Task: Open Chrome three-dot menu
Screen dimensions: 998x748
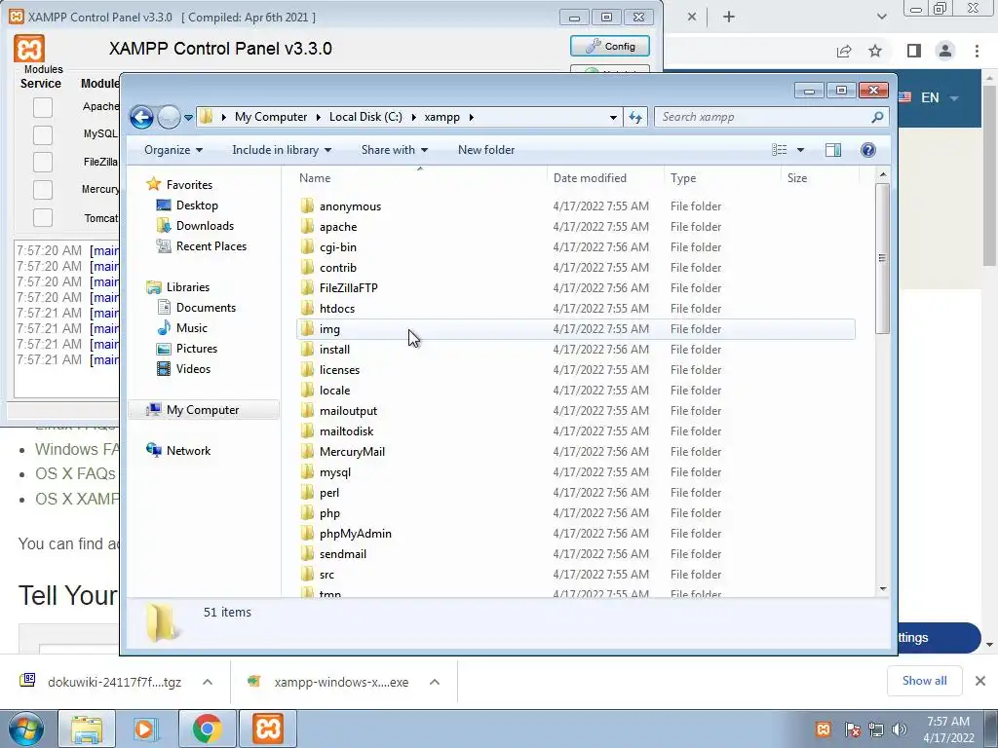Action: (x=977, y=51)
